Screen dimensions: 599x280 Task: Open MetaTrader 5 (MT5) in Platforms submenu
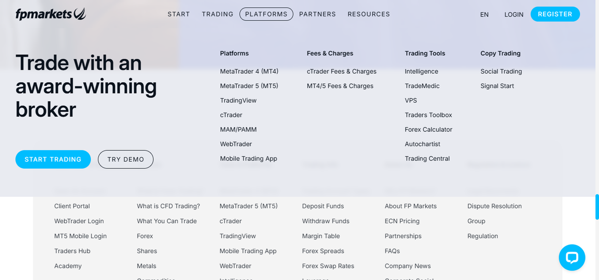(249, 86)
